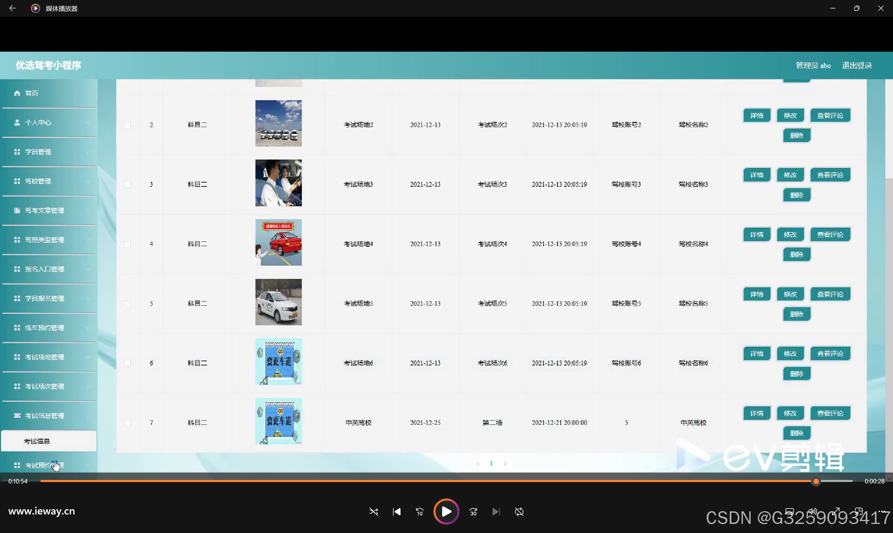Toggle repeat mode in the player

519,511
